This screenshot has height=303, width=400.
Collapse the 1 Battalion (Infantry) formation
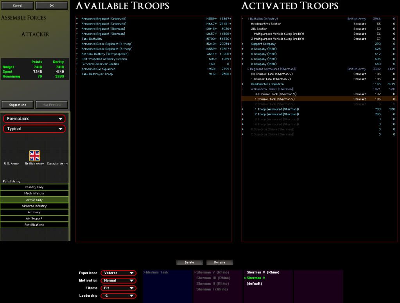click(242, 19)
